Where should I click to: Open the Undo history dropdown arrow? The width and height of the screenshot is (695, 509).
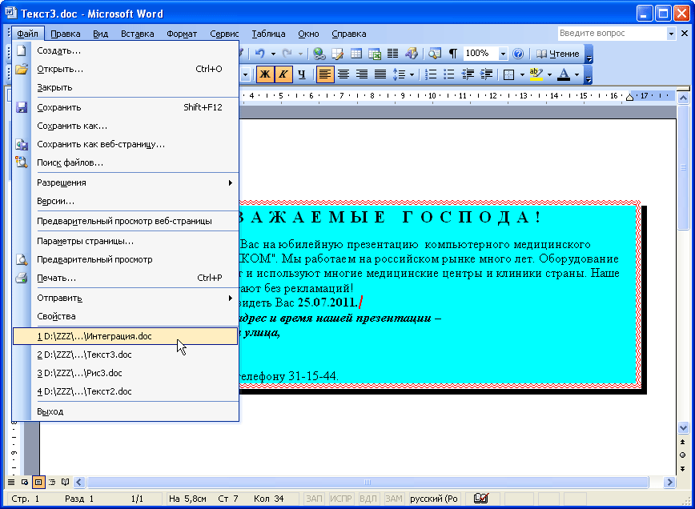[273, 54]
